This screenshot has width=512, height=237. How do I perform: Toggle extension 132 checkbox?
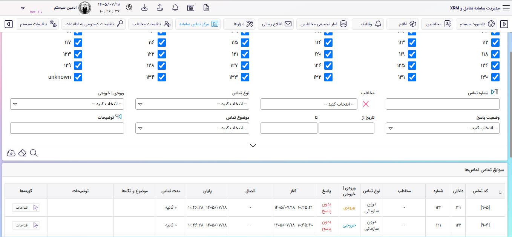click(x=328, y=77)
